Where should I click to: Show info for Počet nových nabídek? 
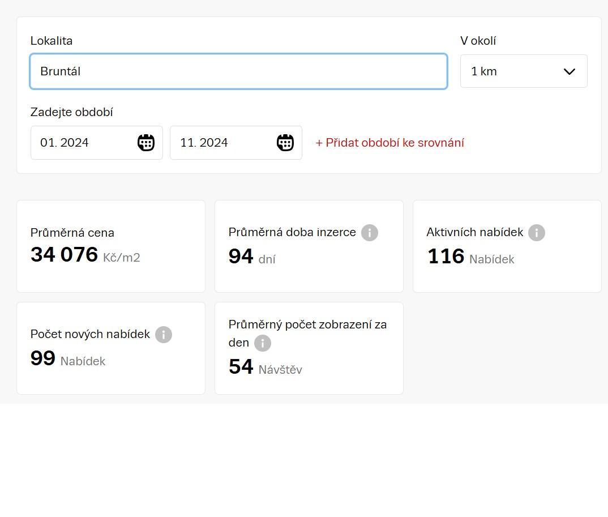pyautogui.click(x=164, y=335)
